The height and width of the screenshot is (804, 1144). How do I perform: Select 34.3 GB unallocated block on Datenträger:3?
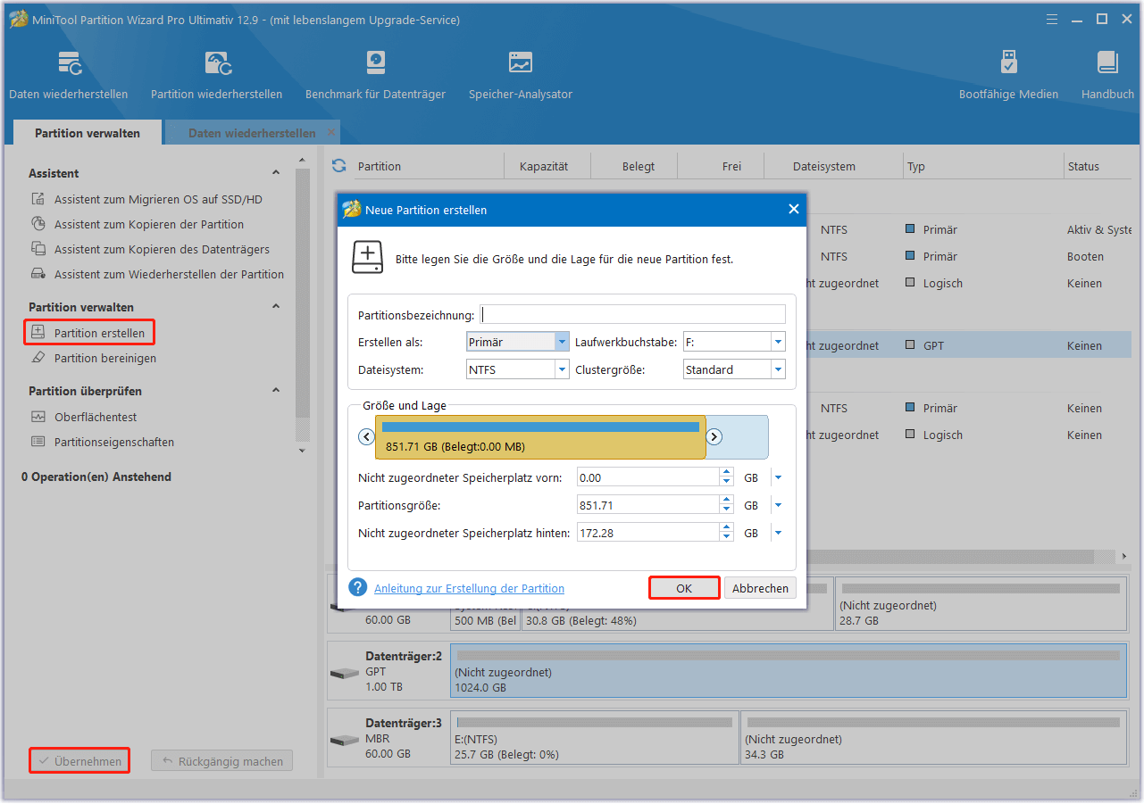coord(933,738)
